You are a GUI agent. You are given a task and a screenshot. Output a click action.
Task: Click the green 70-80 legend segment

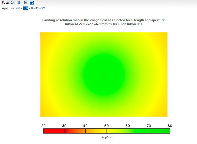point(160,131)
